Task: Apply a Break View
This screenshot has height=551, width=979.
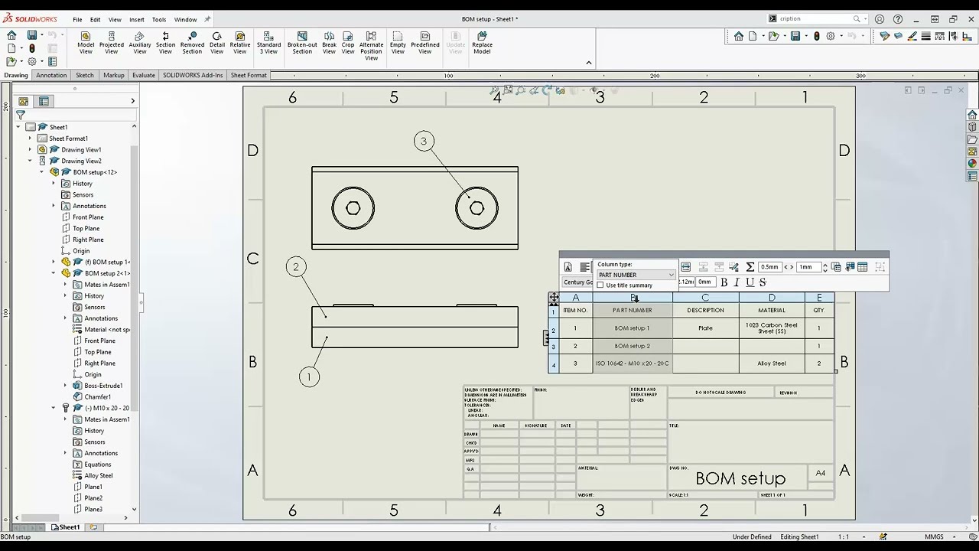Action: pos(329,43)
